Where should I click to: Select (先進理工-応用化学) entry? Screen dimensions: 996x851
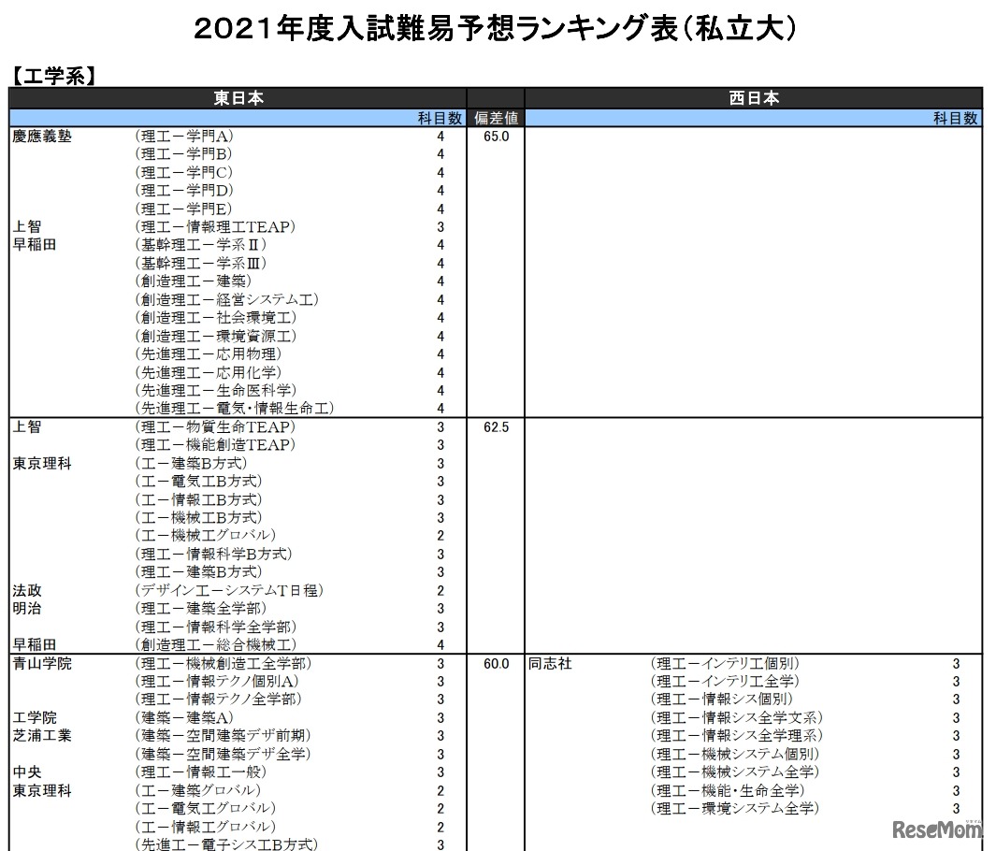click(x=209, y=372)
